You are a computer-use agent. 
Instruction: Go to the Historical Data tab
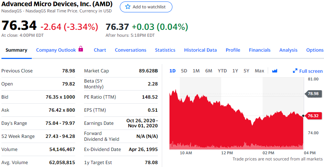(x=200, y=50)
